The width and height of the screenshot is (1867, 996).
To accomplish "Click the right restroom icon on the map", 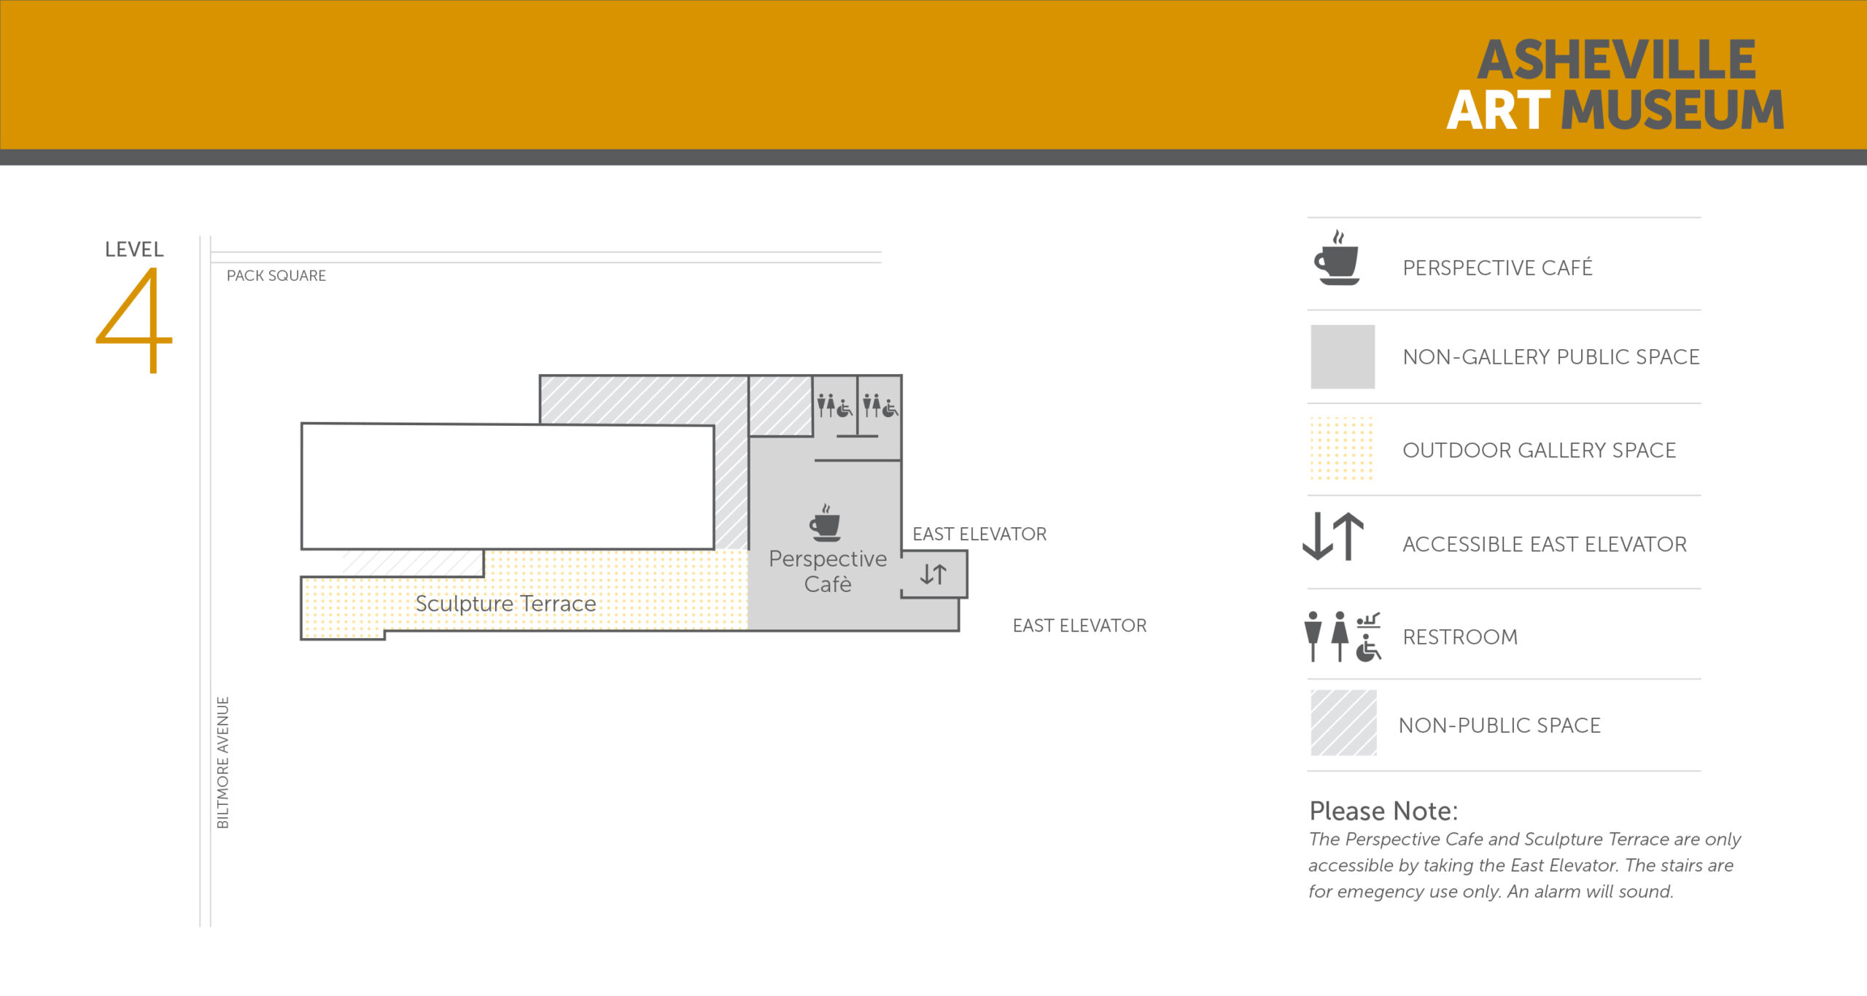I will coord(880,405).
